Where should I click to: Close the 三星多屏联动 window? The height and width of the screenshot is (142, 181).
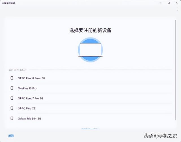coord(176,3)
